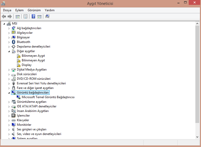This screenshot has width=201, height=147.
Task: Scan for hardware changes icon
Action: (x=47, y=16)
